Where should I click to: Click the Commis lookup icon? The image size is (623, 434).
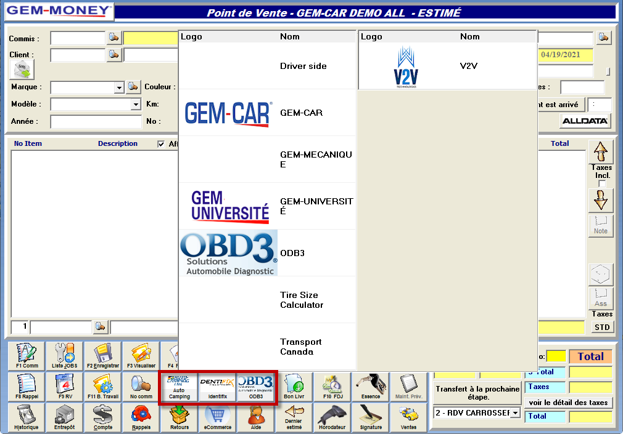click(x=114, y=38)
